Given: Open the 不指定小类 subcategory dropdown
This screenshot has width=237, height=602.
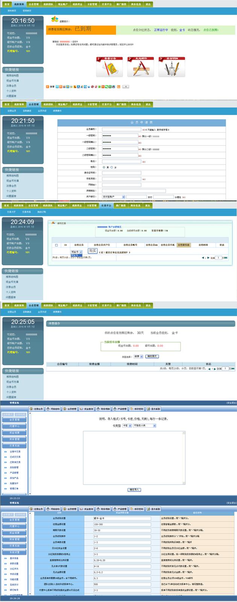Looking at the screenshot, I should click(144, 426).
